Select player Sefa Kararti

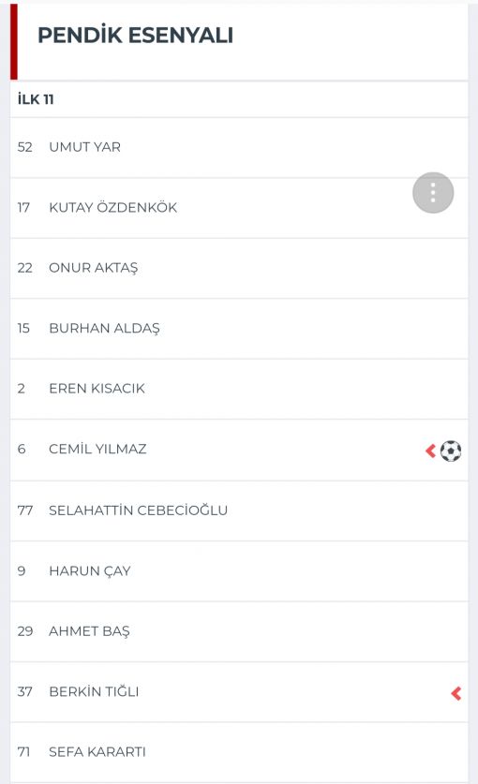point(239,752)
